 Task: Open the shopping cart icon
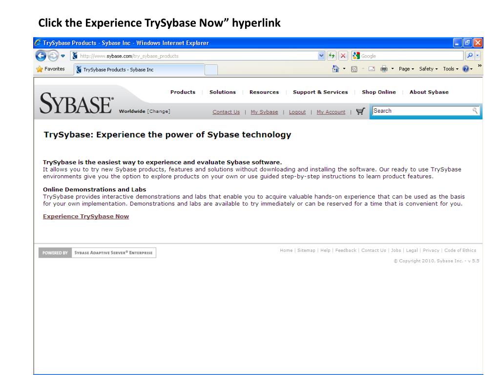360,111
